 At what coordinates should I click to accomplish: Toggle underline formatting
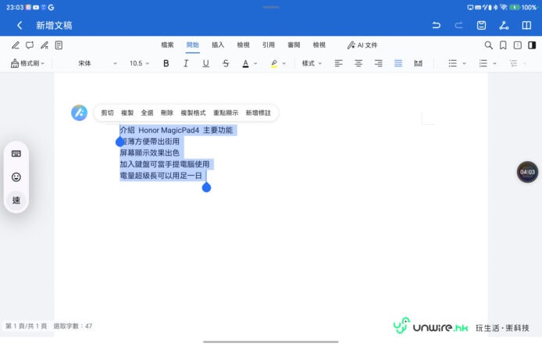(205, 63)
